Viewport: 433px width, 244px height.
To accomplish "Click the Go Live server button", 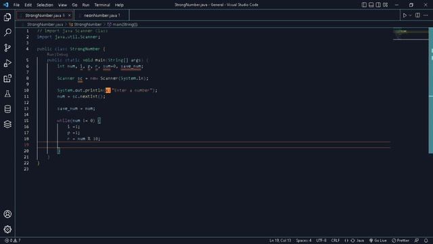I will point(378,241).
